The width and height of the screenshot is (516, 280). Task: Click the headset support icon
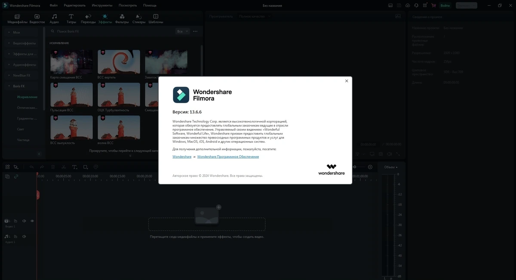point(416,6)
